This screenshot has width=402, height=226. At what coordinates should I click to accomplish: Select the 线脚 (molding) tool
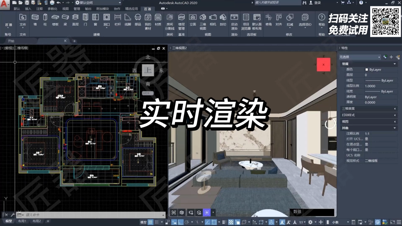pos(128,20)
